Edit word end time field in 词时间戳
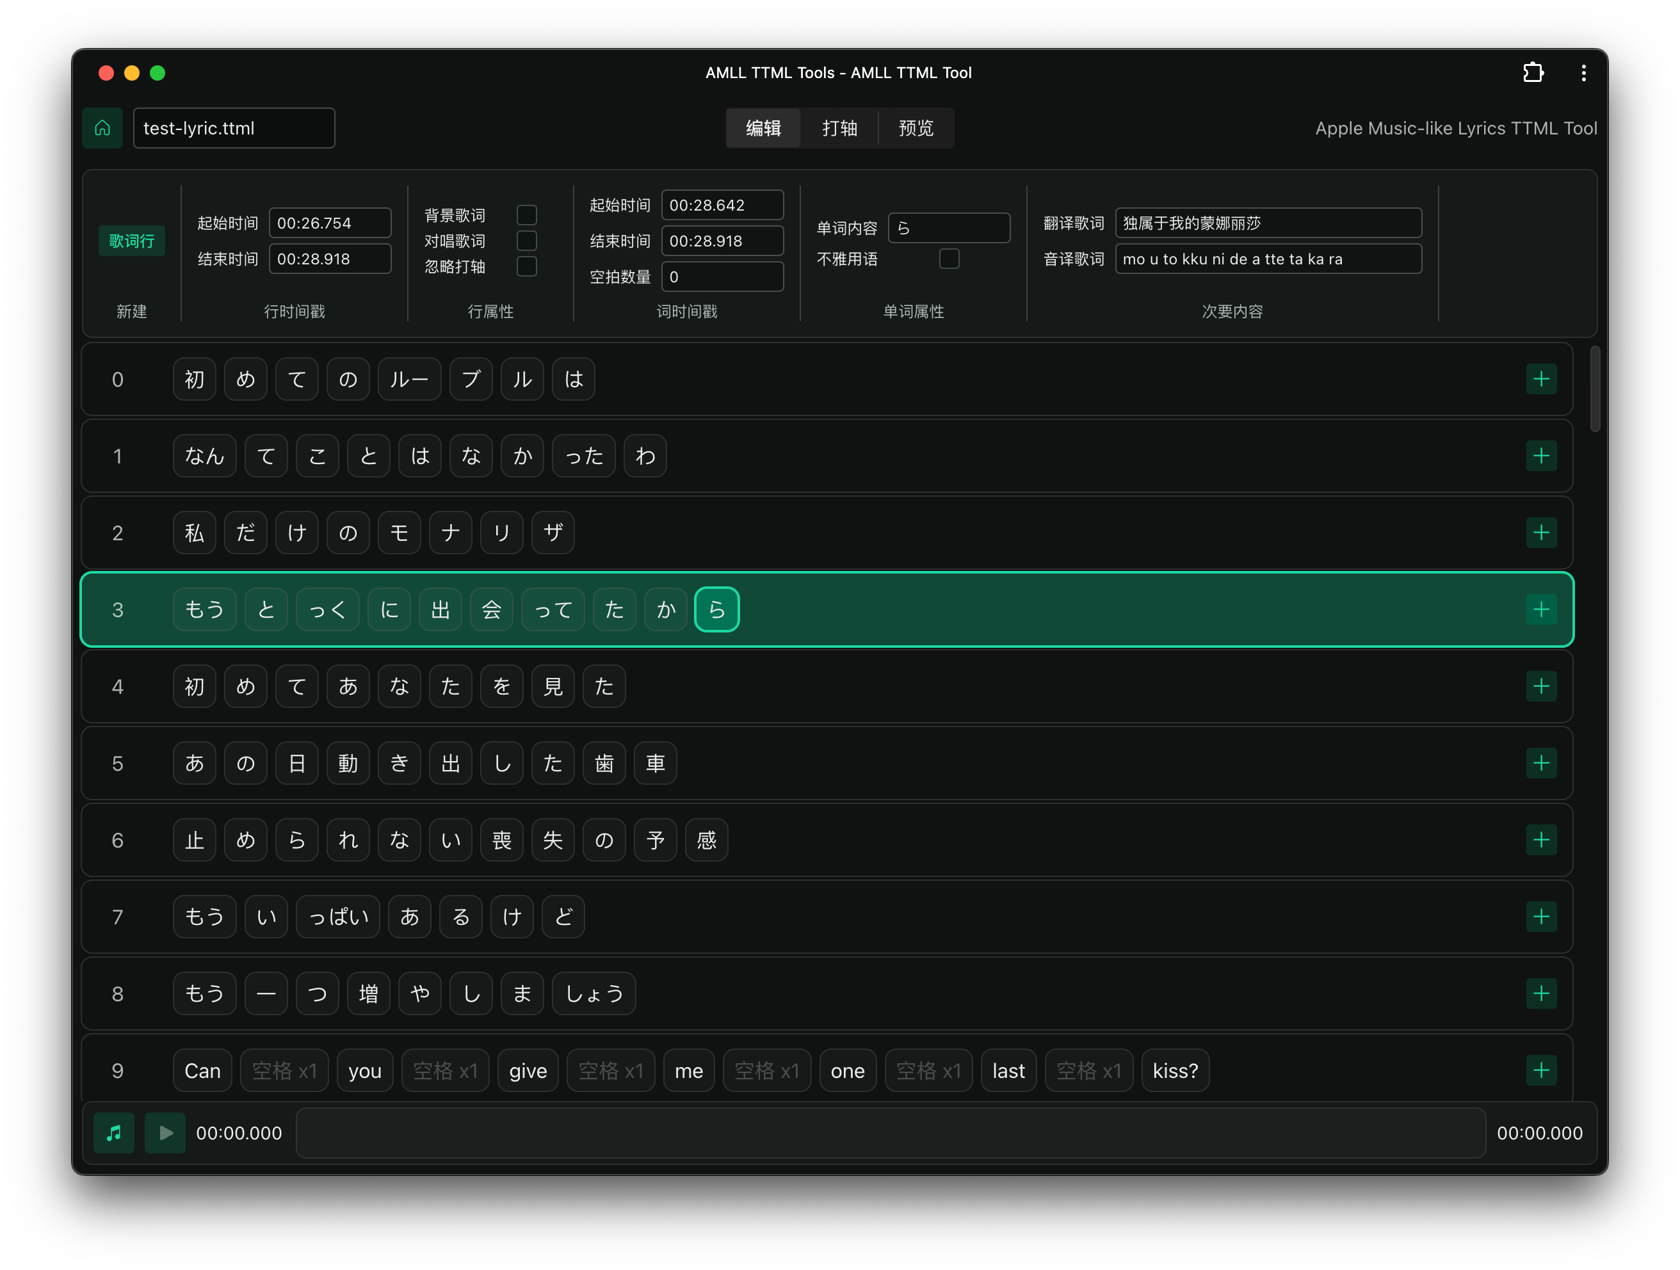1680x1270 pixels. (722, 241)
